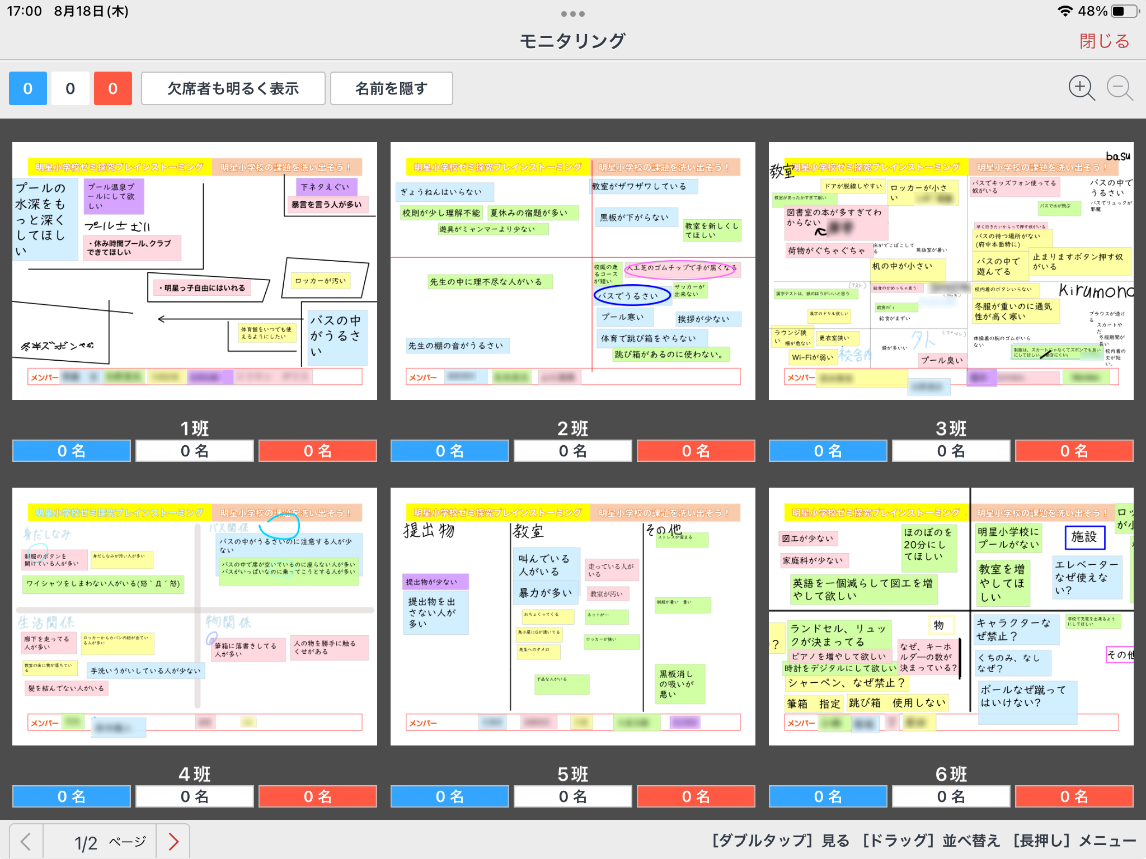Click the 1/2 ページ page indicator
This screenshot has width=1146, height=859.
click(x=110, y=842)
